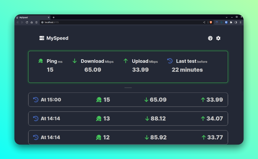
Task: Start a speedtest with the gauge icon
Action: click(x=210, y=38)
